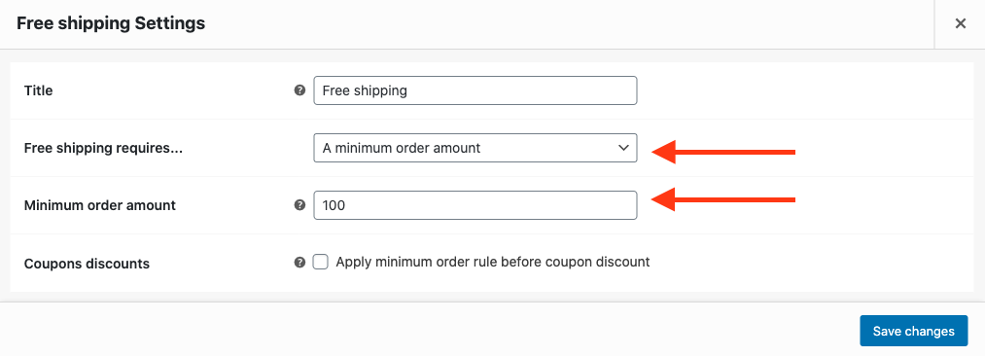The image size is (985, 356).
Task: Click the 'Free shipping Settings' heading
Action: tap(111, 24)
